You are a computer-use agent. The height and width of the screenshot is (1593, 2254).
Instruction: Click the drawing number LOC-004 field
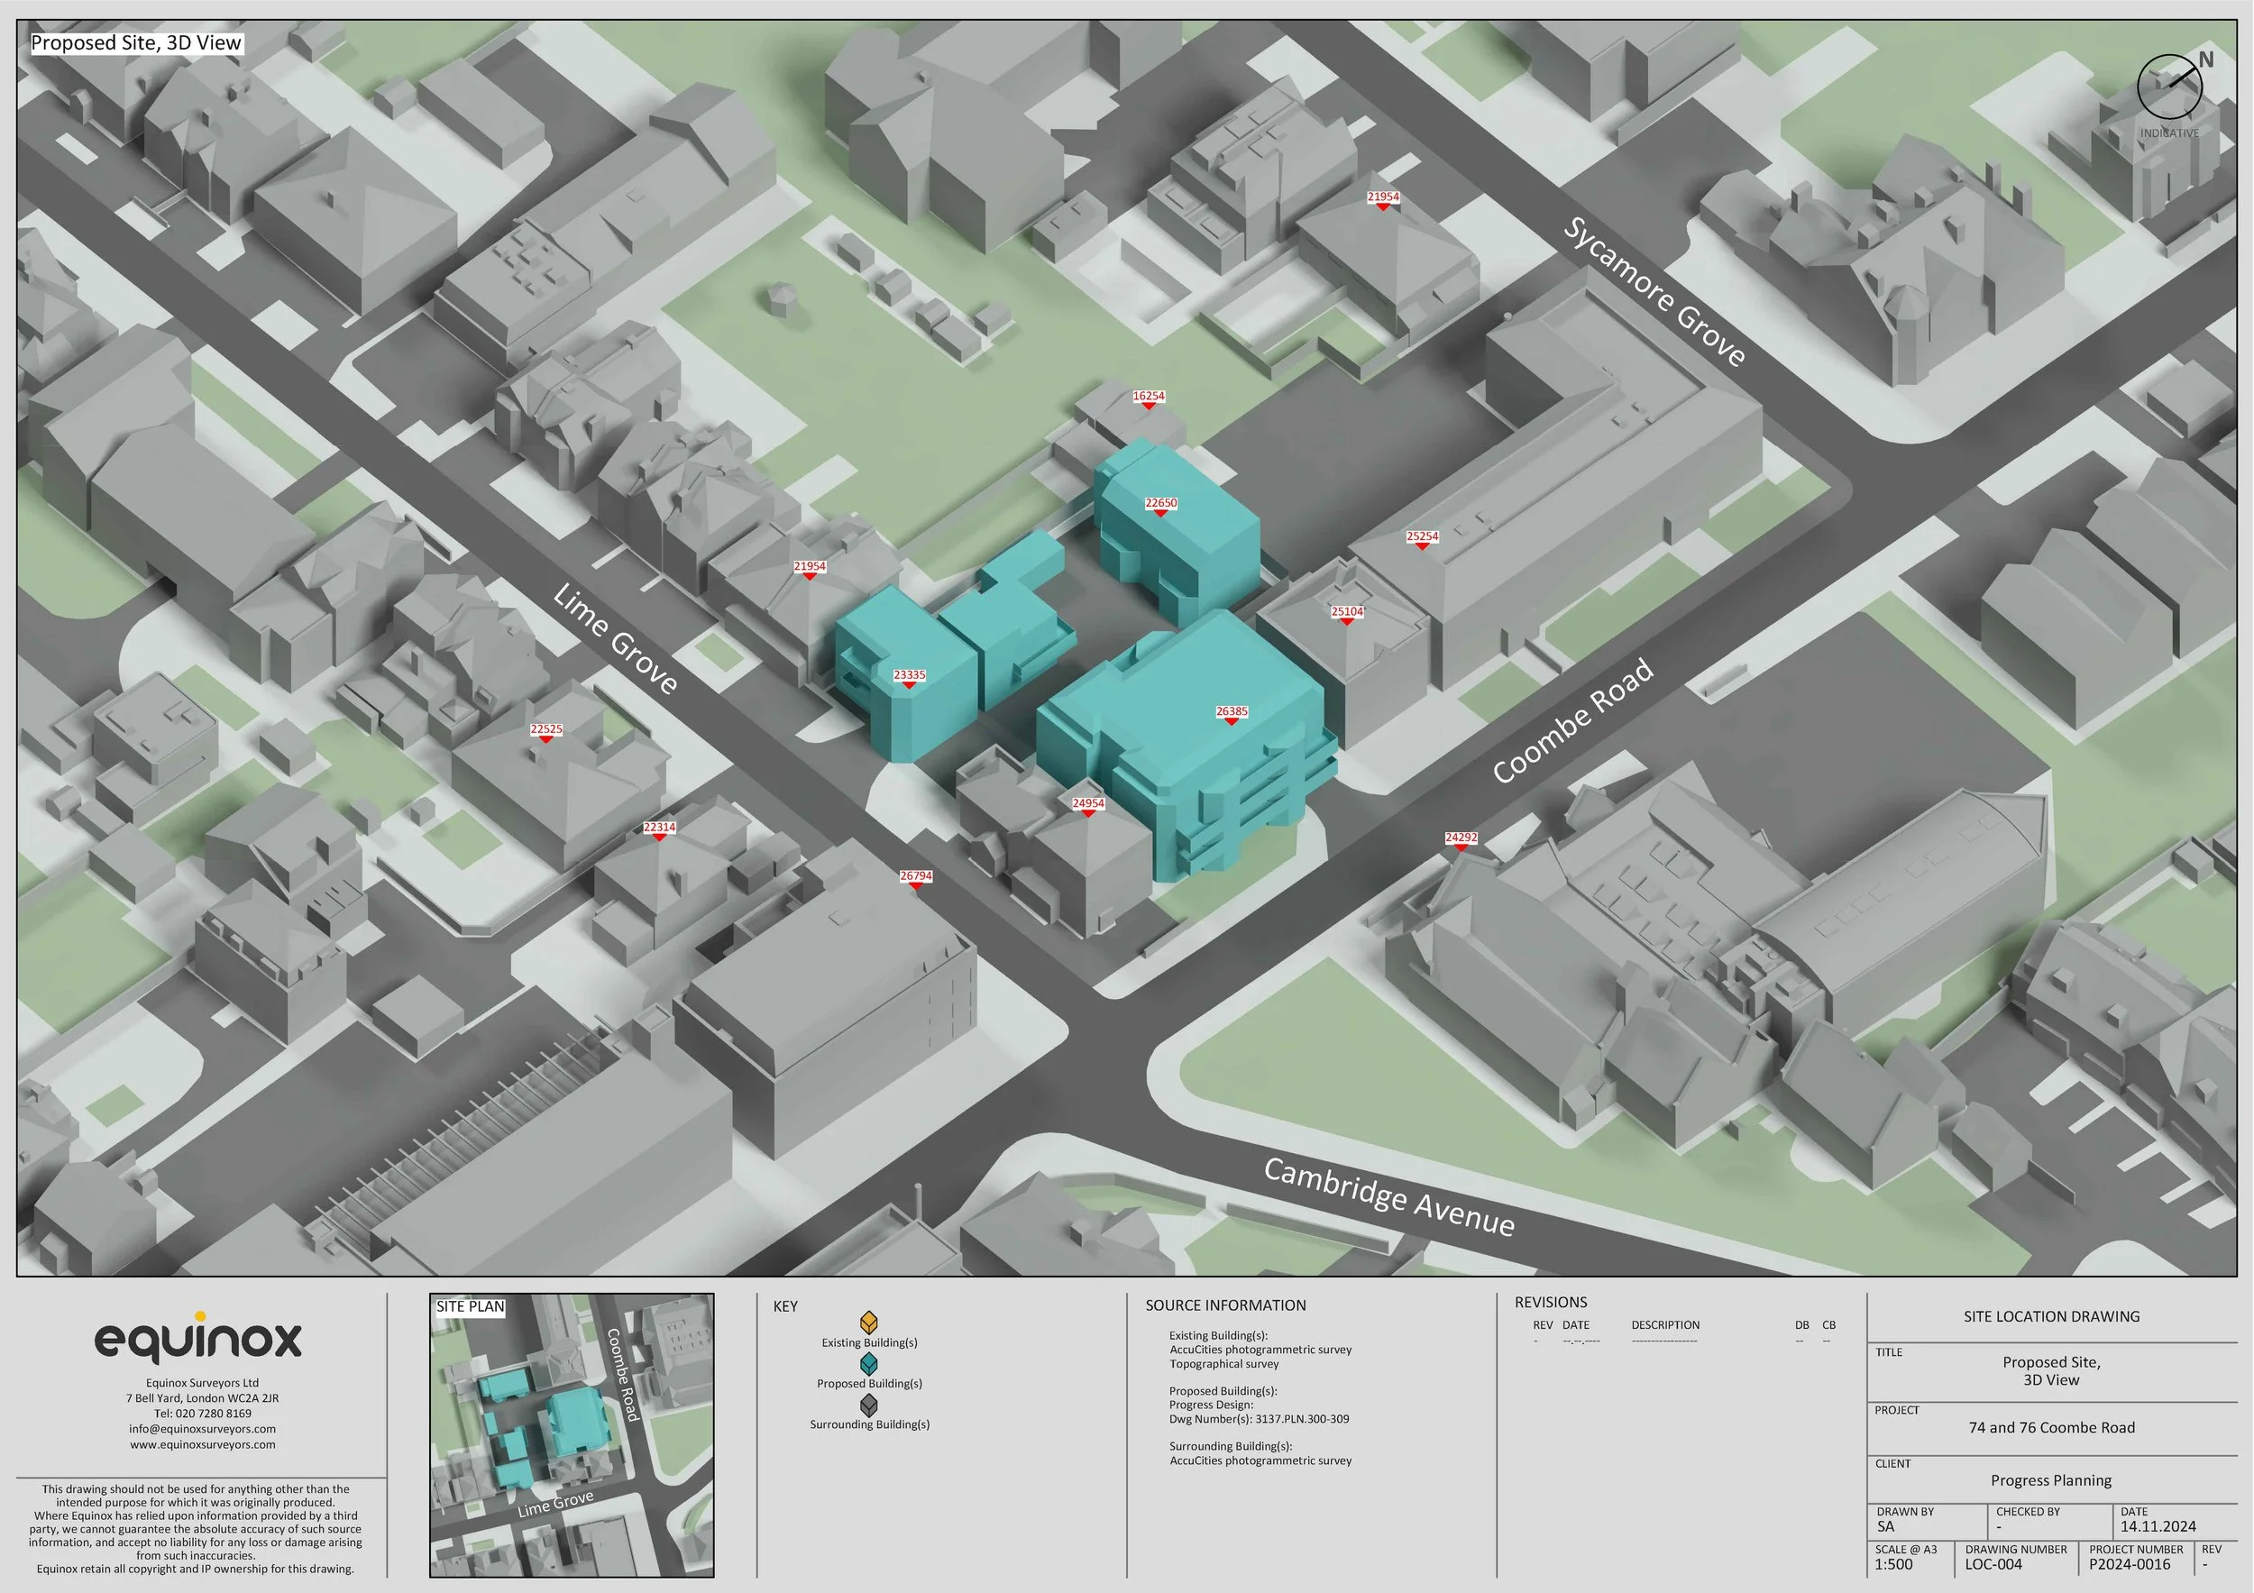1993,1564
